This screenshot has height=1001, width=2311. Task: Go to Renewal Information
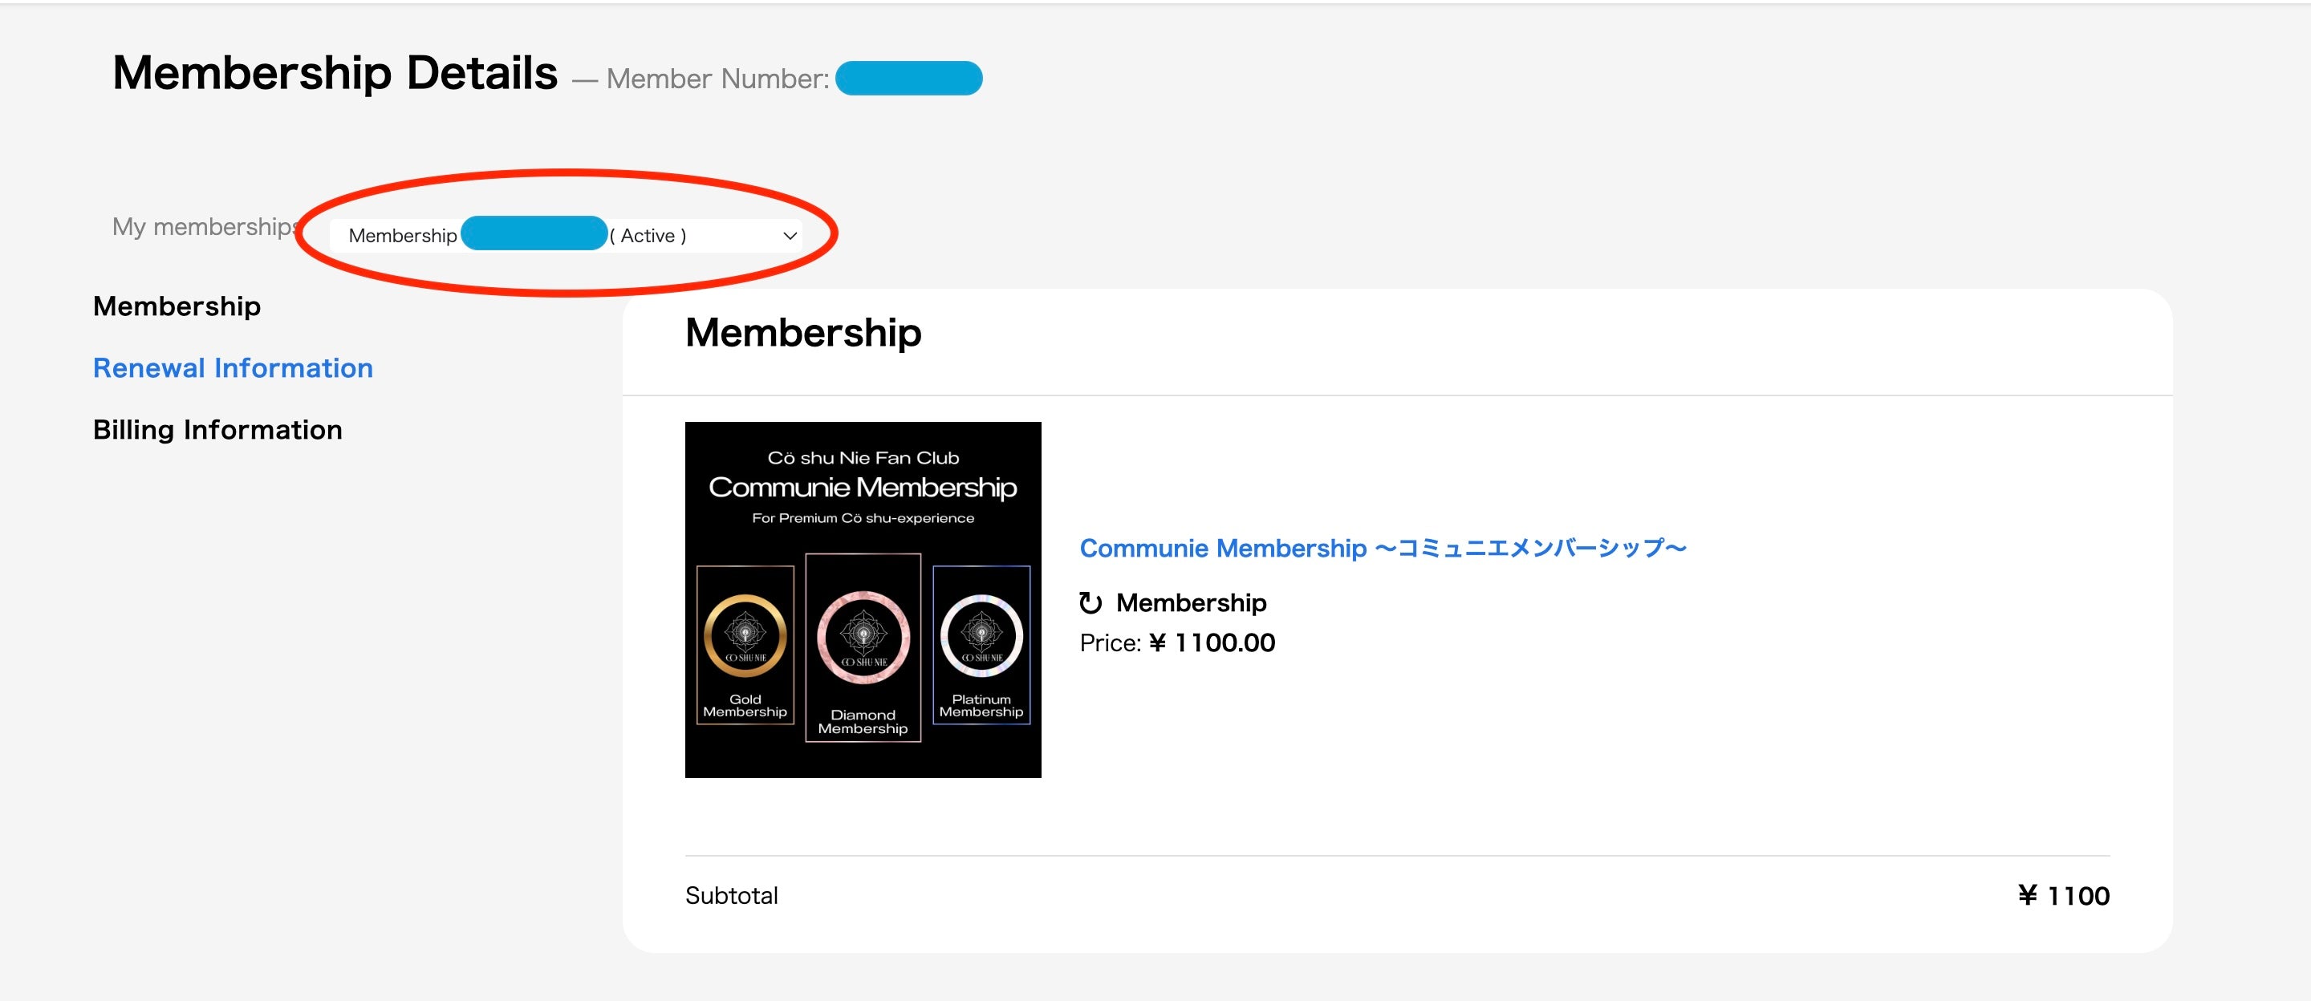tap(233, 367)
